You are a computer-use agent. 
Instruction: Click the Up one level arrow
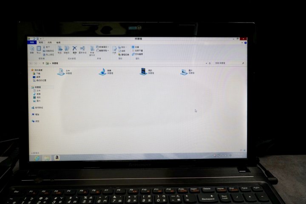click(x=43, y=63)
